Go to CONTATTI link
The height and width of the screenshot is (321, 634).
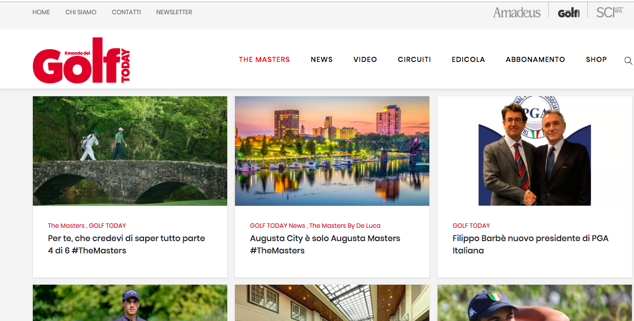126,12
